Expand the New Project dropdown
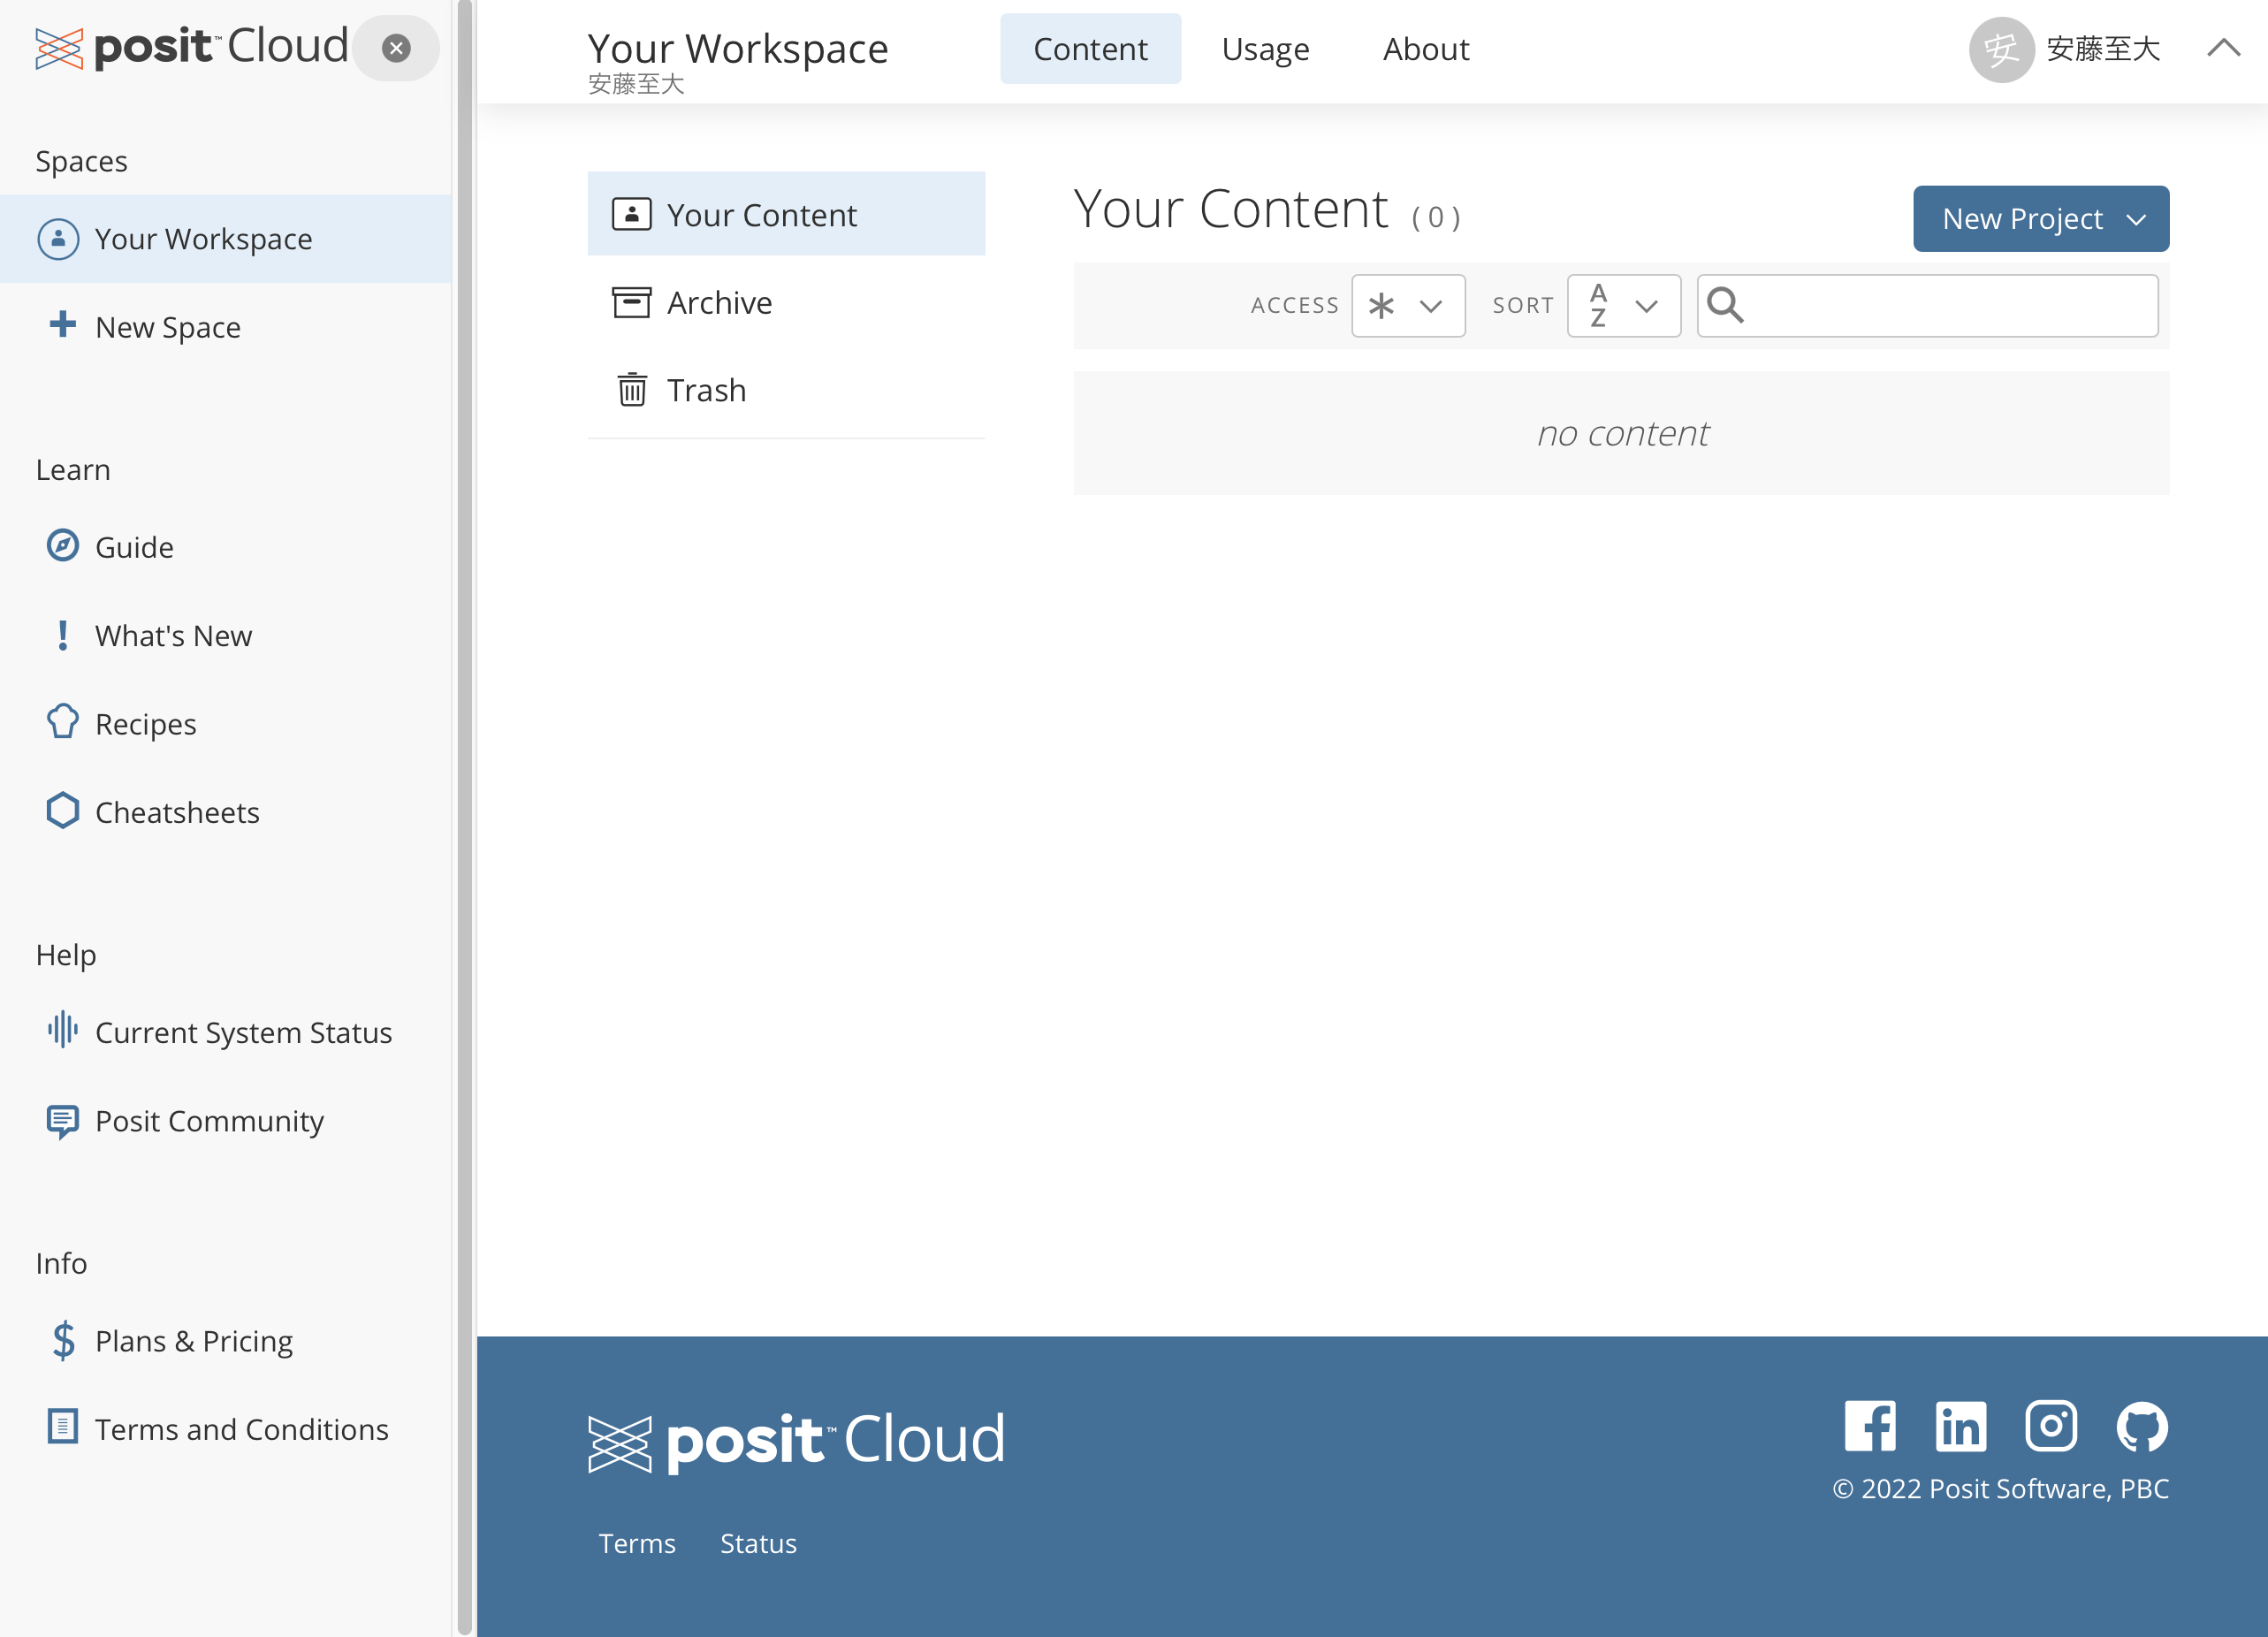The width and height of the screenshot is (2268, 1637). (x=2040, y=218)
